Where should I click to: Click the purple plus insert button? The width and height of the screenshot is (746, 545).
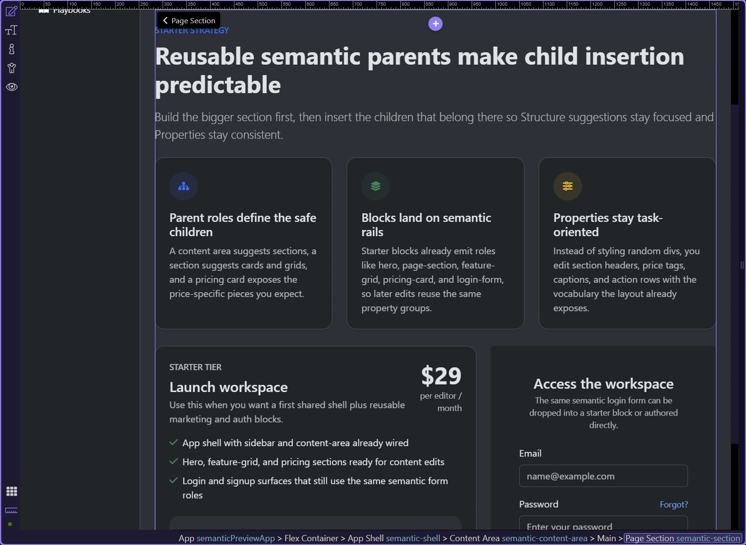436,24
